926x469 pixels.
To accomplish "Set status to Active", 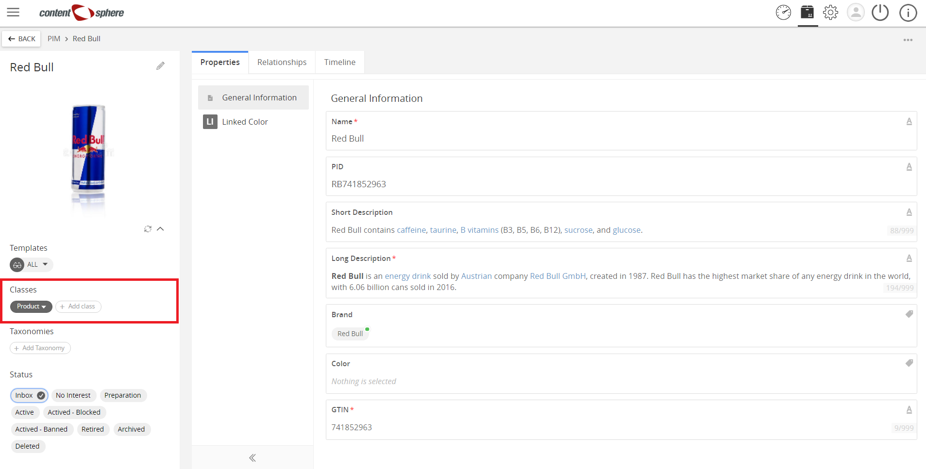I will [25, 412].
